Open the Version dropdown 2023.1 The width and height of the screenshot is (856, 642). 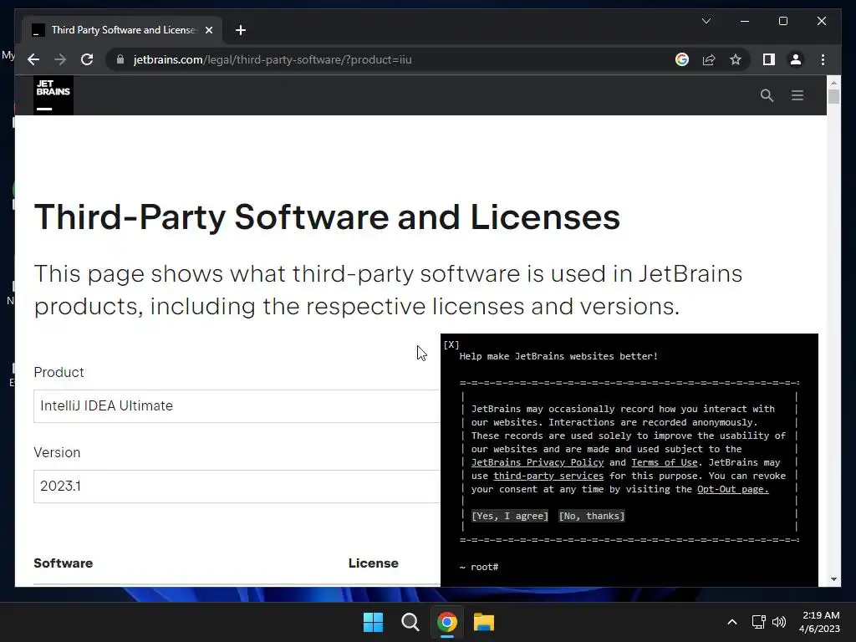click(x=237, y=487)
